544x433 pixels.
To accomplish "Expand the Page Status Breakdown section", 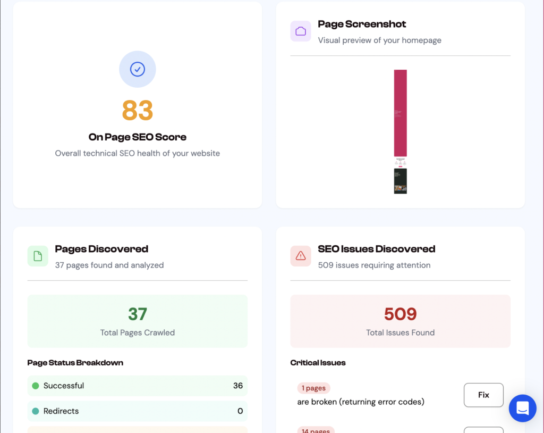I will tap(75, 363).
